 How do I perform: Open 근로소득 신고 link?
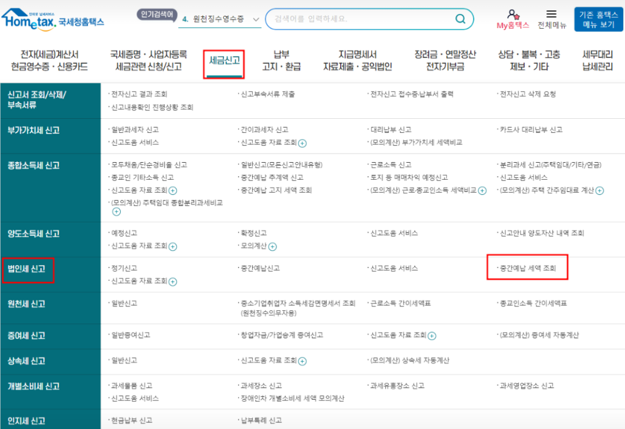pyautogui.click(x=391, y=165)
